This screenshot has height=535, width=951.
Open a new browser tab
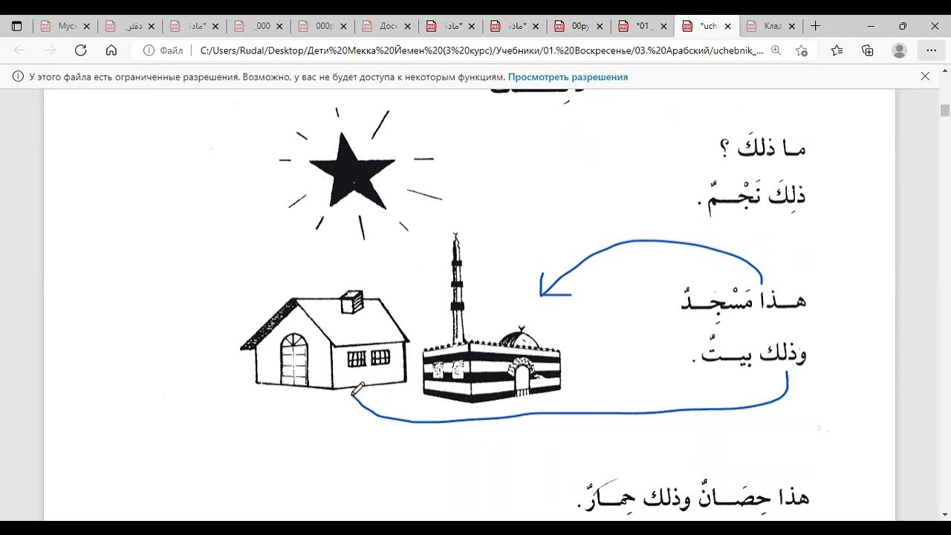coord(816,26)
